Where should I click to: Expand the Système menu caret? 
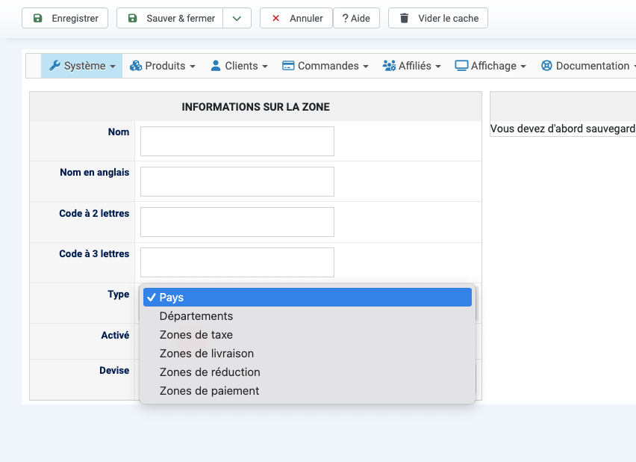(x=113, y=67)
